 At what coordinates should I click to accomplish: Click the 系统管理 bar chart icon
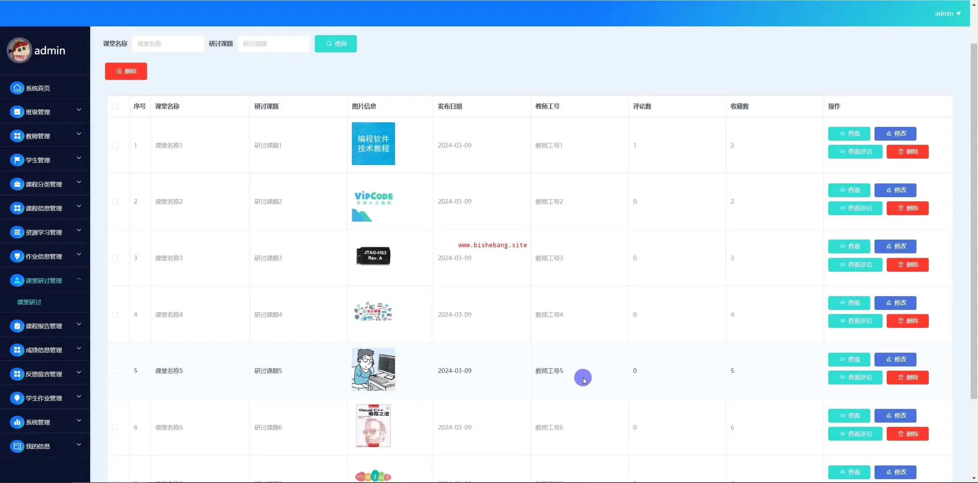tap(17, 422)
